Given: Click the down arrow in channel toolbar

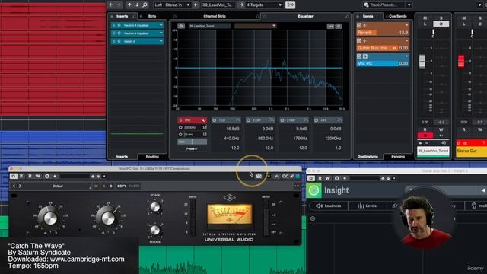Looking at the screenshot, I should [137, 5].
